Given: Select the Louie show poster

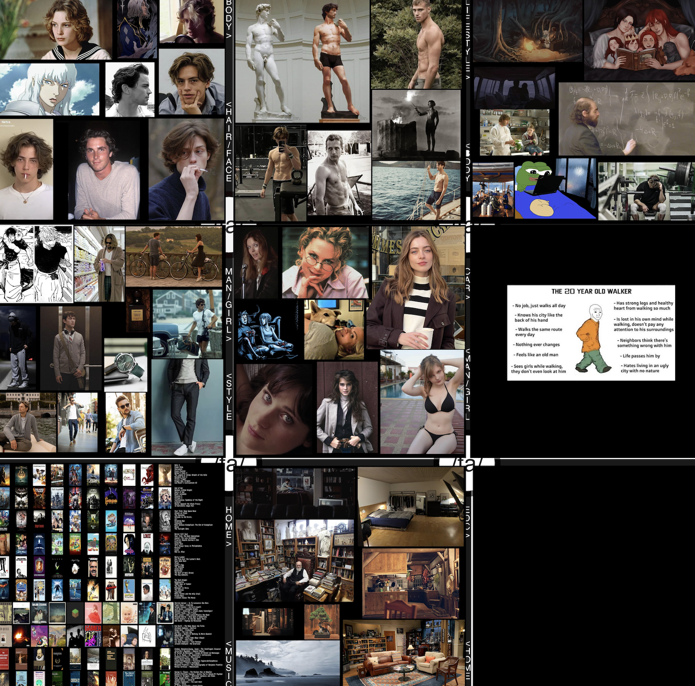Looking at the screenshot, I should [147, 544].
